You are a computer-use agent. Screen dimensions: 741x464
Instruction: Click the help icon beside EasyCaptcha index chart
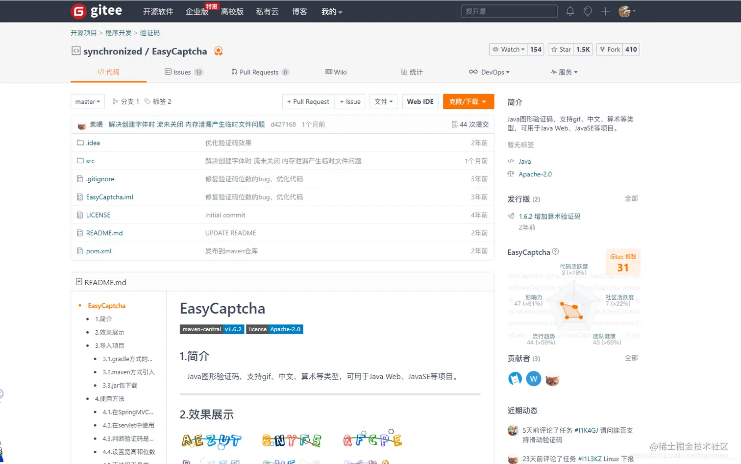(556, 252)
